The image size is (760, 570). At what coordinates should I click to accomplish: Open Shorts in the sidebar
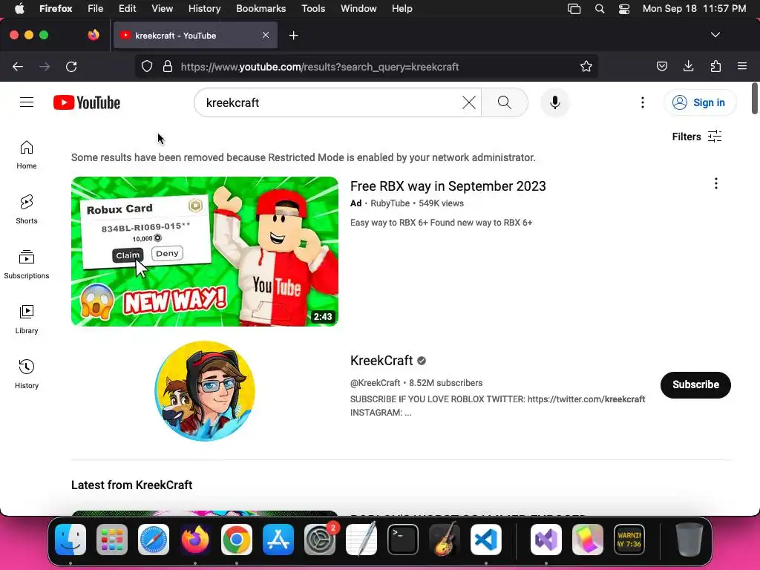click(x=27, y=210)
